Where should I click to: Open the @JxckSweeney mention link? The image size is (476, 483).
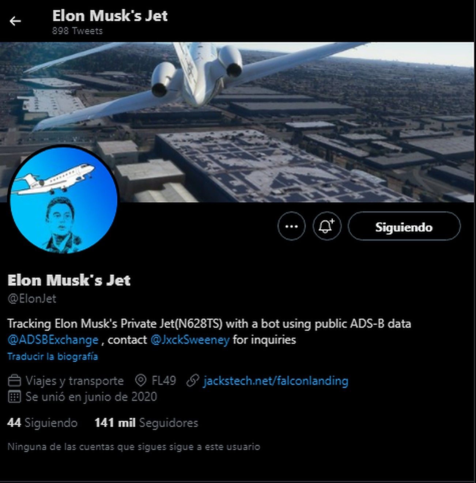click(190, 340)
